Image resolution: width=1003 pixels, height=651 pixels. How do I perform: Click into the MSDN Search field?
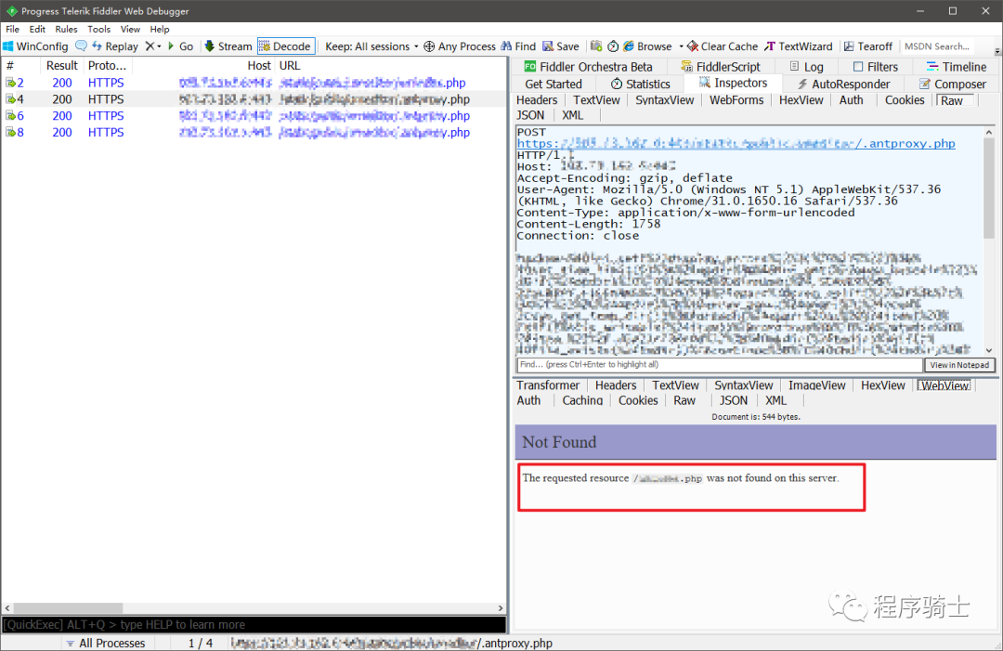coord(937,46)
